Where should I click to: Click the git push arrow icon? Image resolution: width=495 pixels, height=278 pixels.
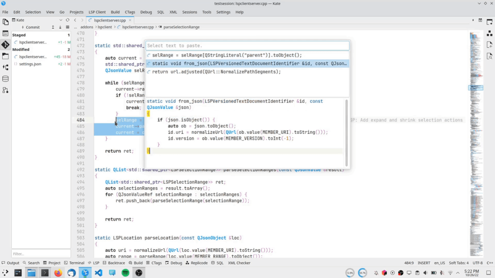pos(53,27)
